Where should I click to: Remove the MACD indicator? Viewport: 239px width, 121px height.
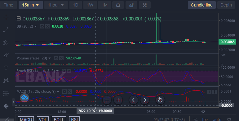pos(70,92)
